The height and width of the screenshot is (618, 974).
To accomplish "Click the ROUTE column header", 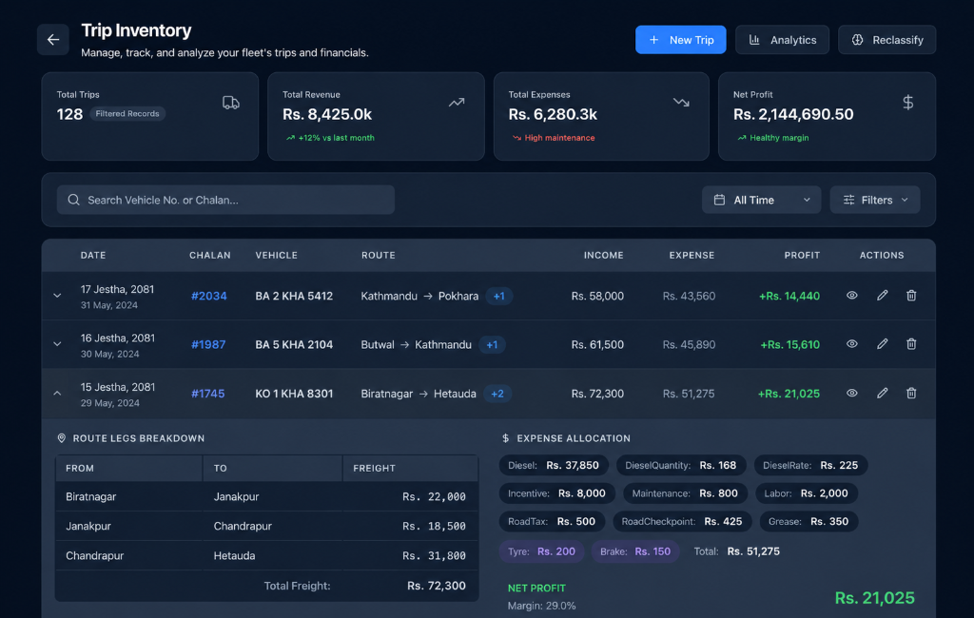I will click(x=379, y=255).
